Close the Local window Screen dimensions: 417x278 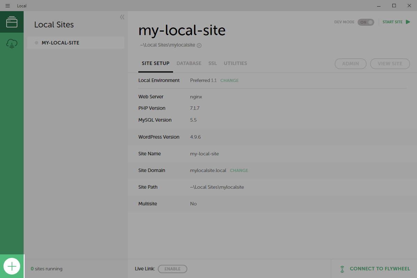pyautogui.click(x=409, y=6)
